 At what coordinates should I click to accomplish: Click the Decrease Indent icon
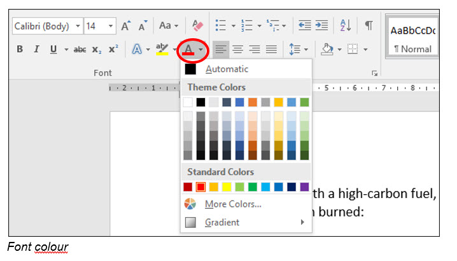pyautogui.click(x=305, y=25)
